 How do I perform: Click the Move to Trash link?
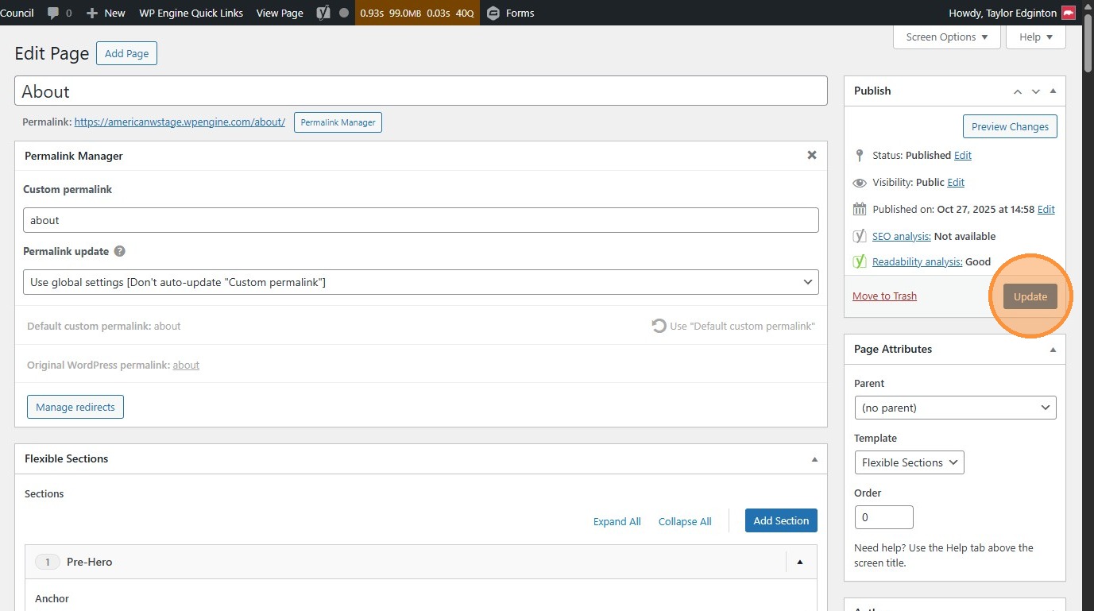pyautogui.click(x=884, y=296)
